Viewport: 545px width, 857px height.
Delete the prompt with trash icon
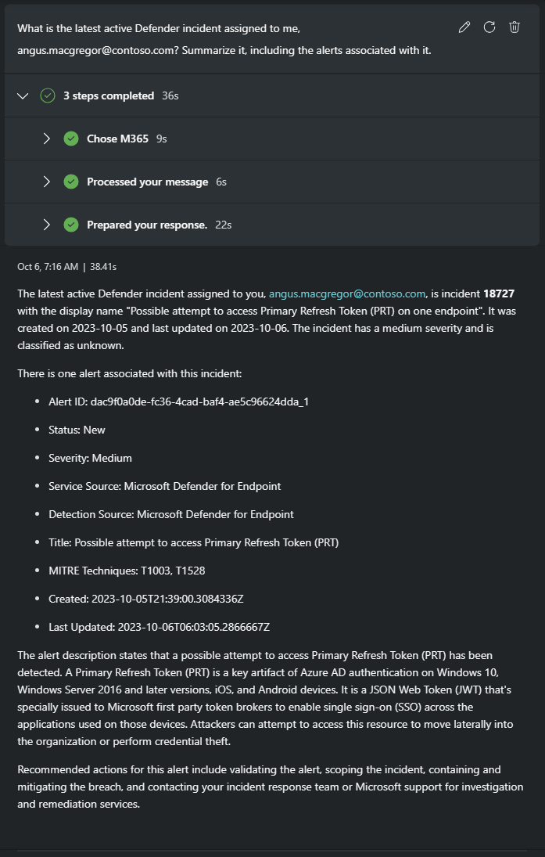point(515,27)
